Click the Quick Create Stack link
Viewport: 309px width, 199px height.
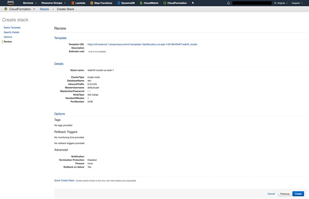coord(64,180)
